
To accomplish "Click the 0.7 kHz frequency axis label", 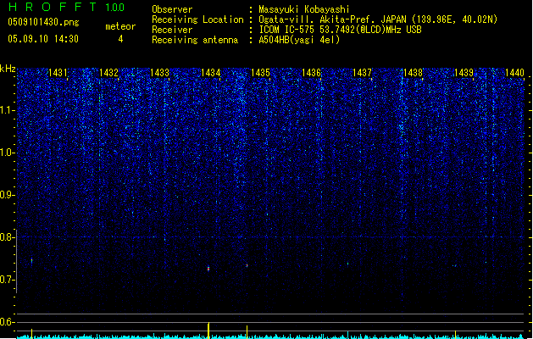I will (7, 280).
